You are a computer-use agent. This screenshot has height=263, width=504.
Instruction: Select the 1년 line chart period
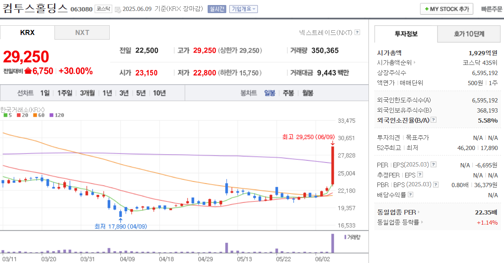pos(107,93)
